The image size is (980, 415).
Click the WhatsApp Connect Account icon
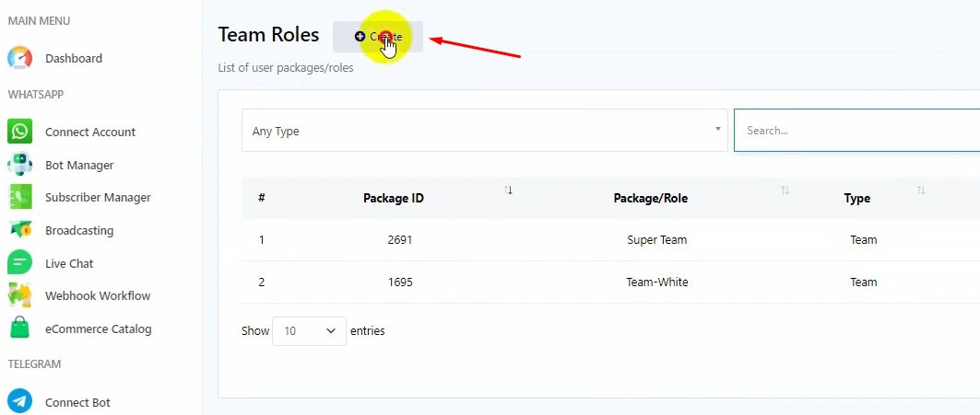[x=19, y=132]
